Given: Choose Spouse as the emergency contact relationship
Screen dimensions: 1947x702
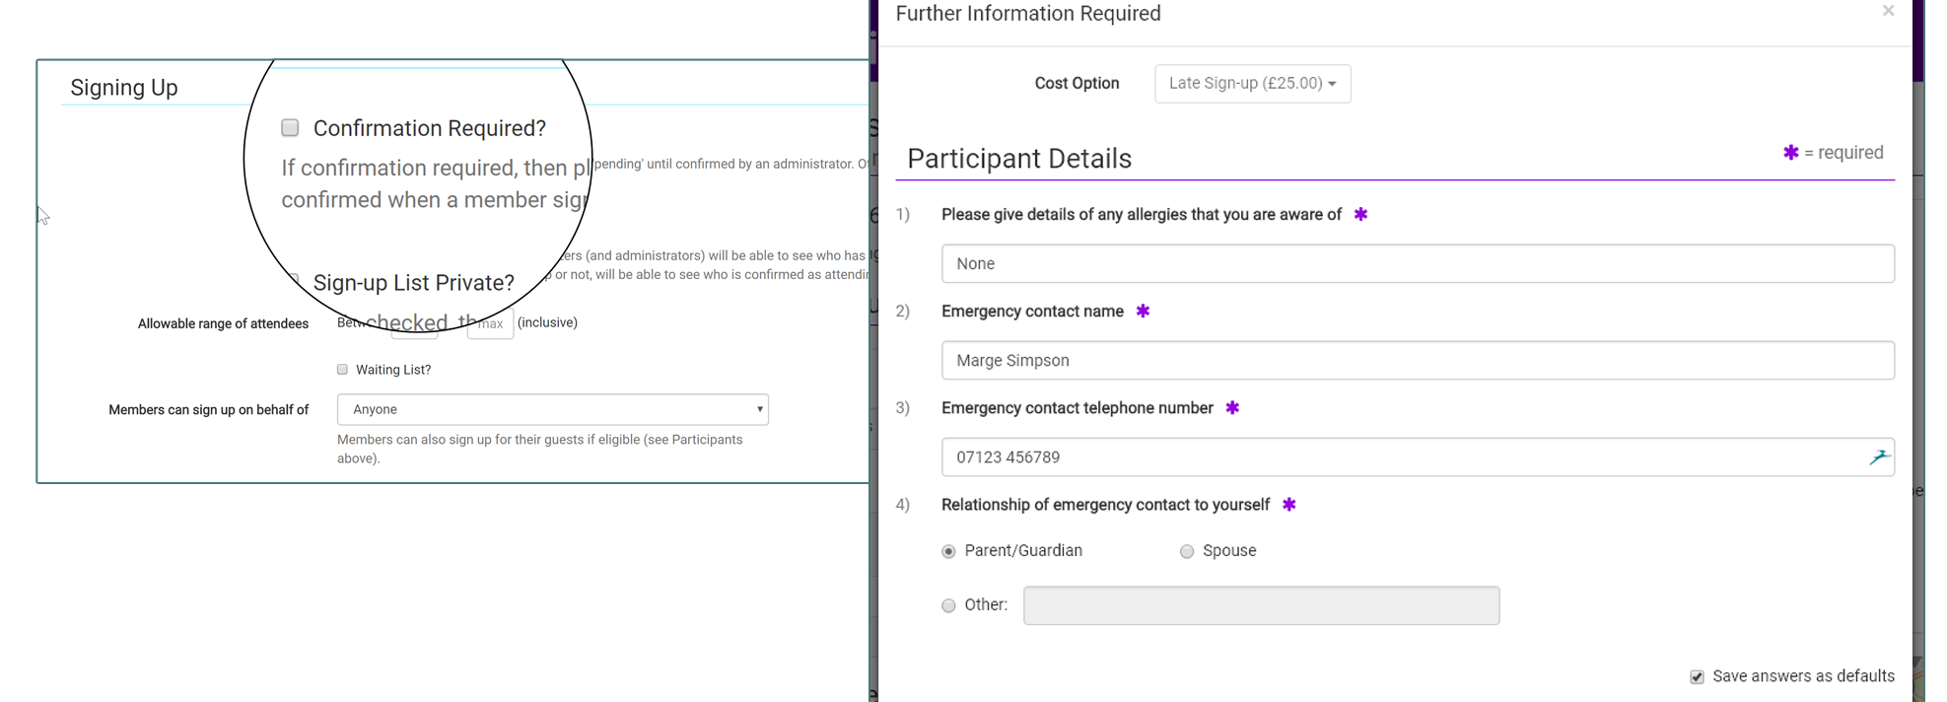Looking at the screenshot, I should click(x=1187, y=552).
